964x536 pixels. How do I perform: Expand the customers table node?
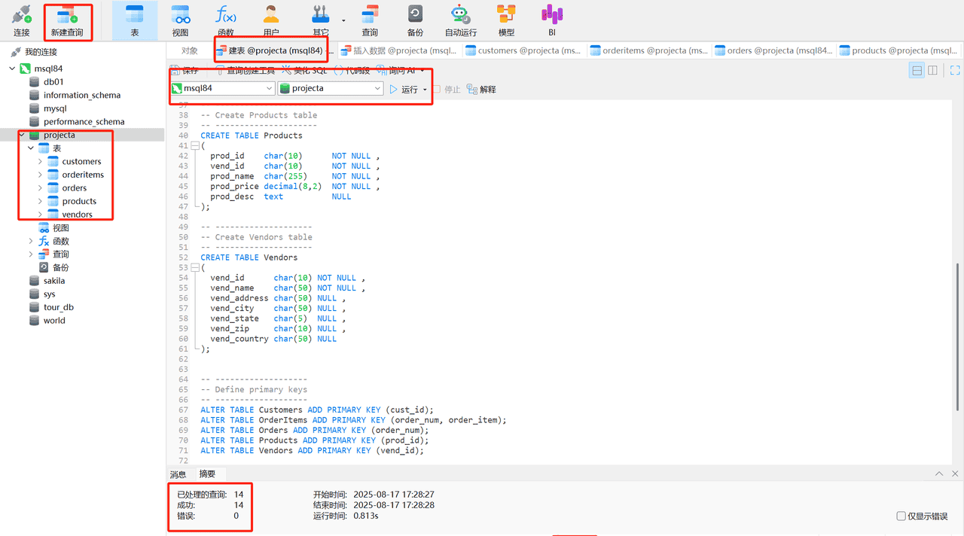(40, 162)
